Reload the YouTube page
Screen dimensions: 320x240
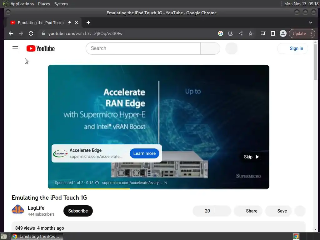pos(31,33)
